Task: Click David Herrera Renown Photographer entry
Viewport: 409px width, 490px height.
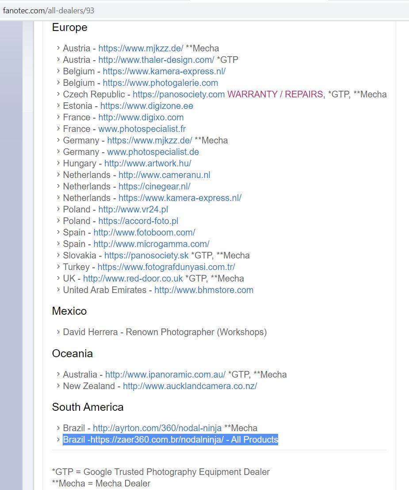Action: [x=165, y=332]
